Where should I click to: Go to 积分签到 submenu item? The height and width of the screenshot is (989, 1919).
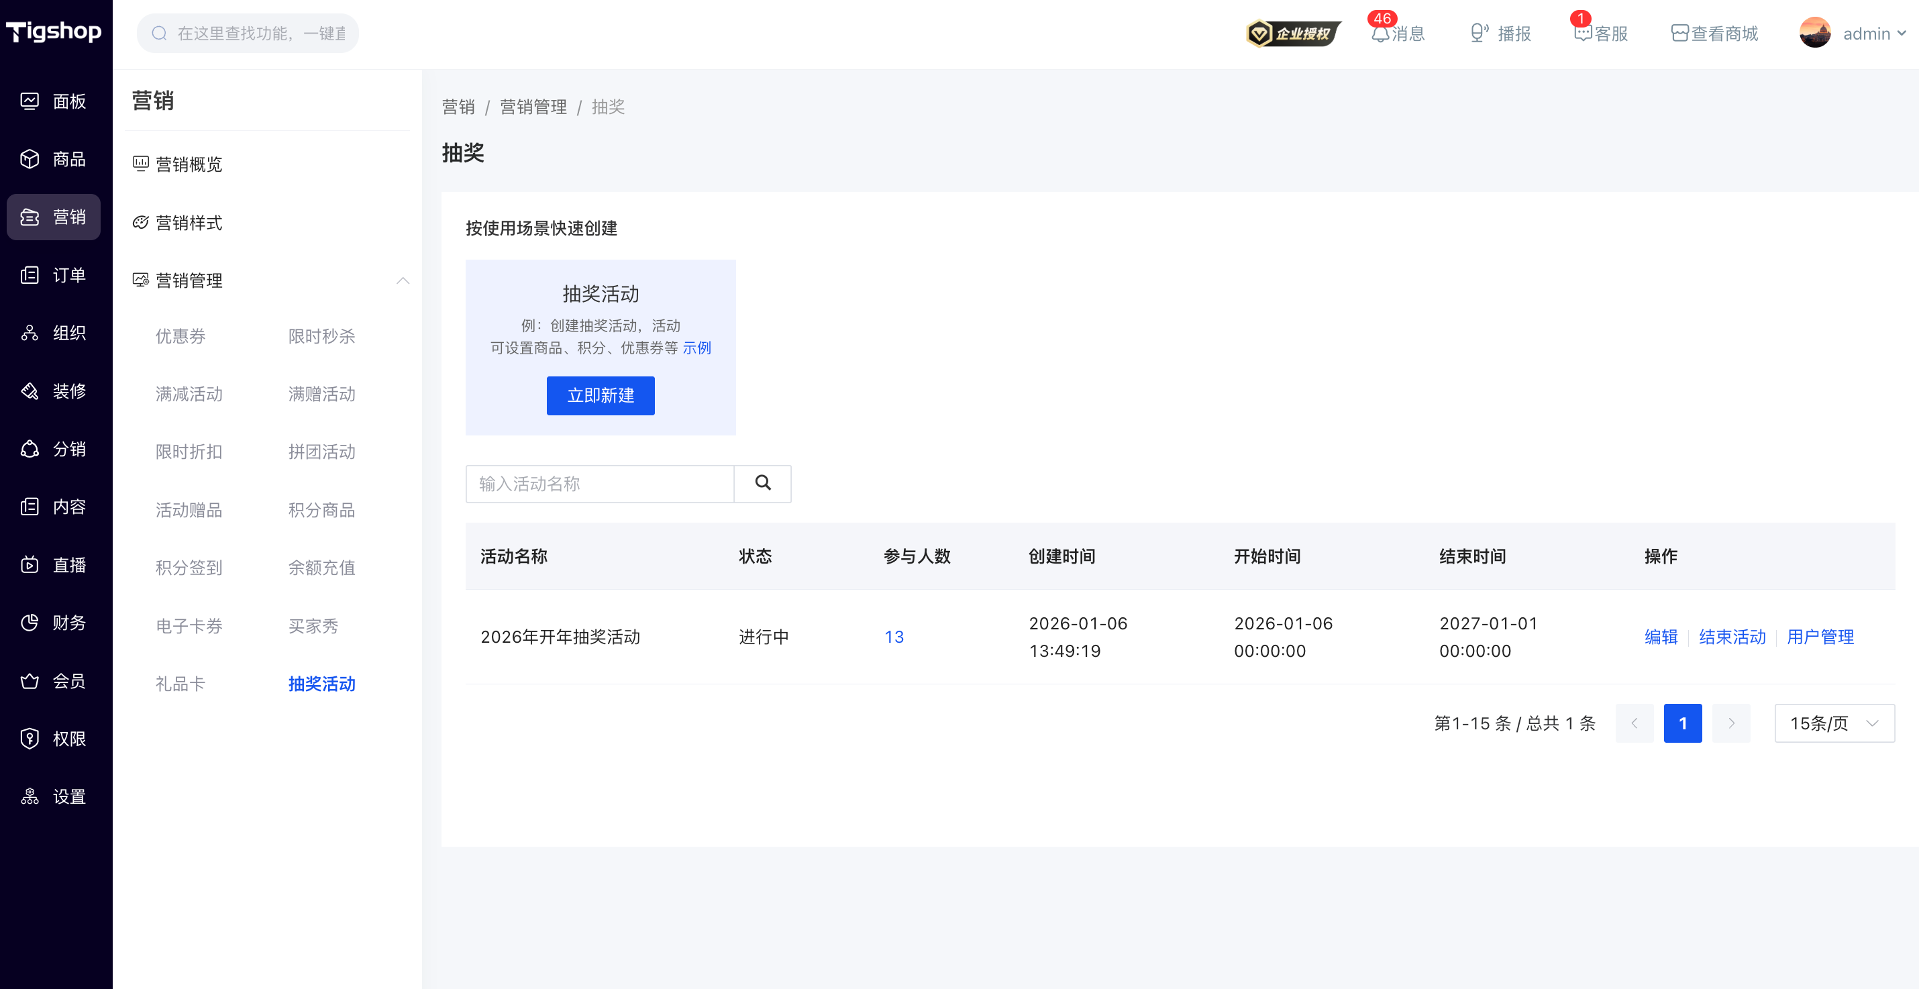[x=189, y=568]
